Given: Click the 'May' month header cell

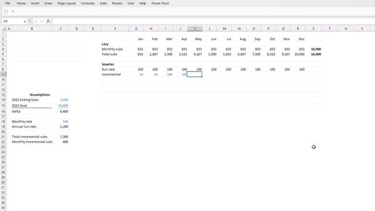Looking at the screenshot, I should click(198, 39).
